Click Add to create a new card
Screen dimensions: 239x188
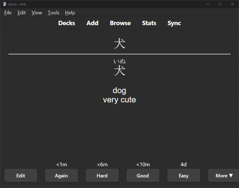[x=92, y=23]
